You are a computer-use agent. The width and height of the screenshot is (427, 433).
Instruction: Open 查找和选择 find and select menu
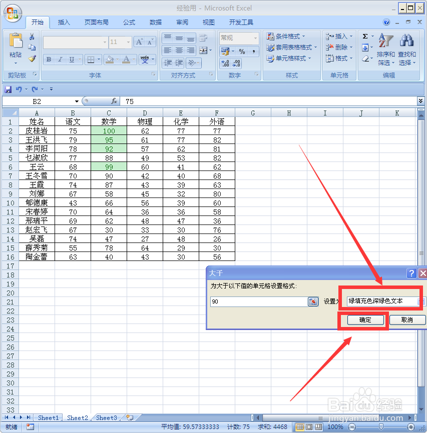click(x=406, y=50)
